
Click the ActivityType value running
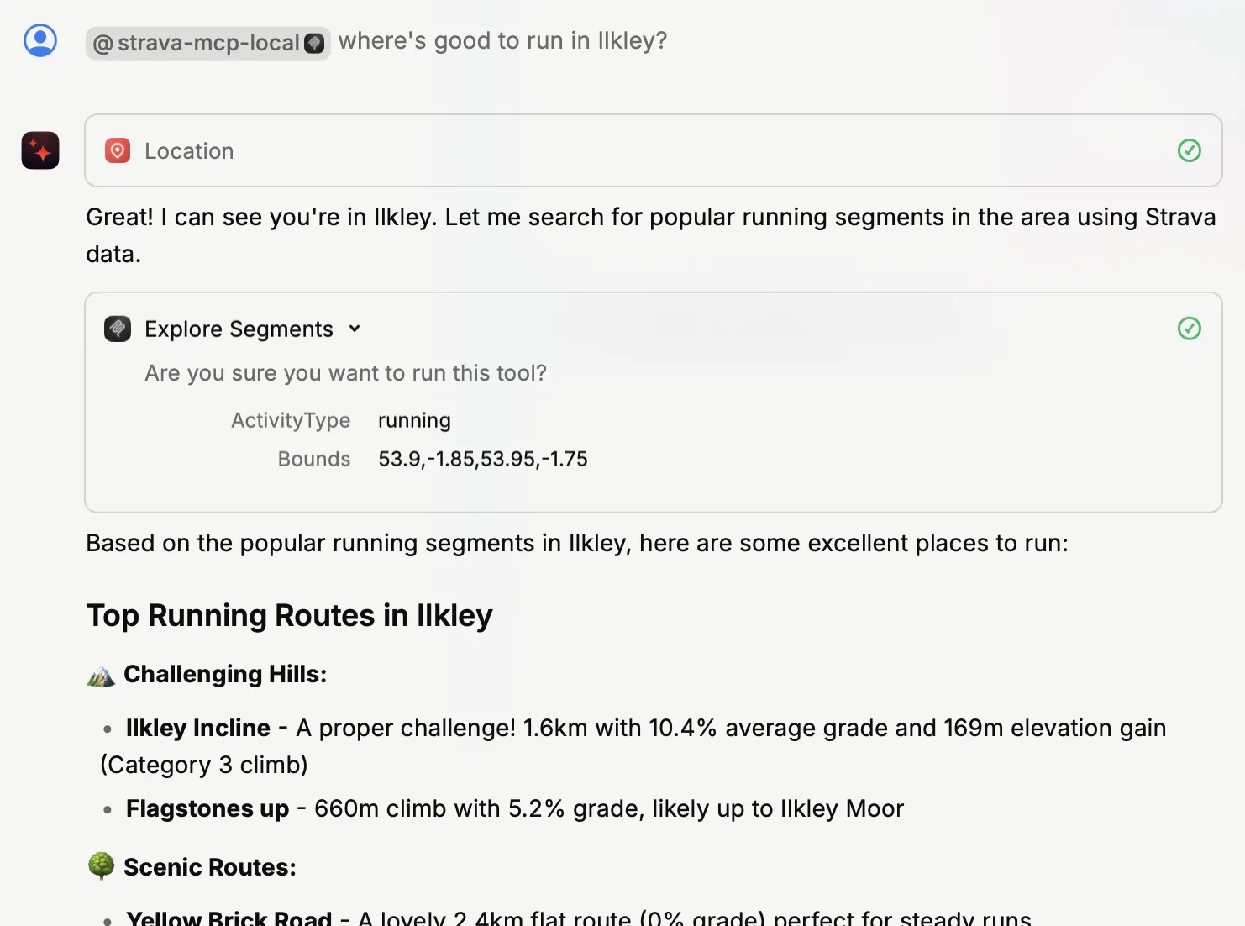coord(414,420)
